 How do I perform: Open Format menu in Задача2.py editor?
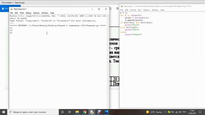click(133, 10)
